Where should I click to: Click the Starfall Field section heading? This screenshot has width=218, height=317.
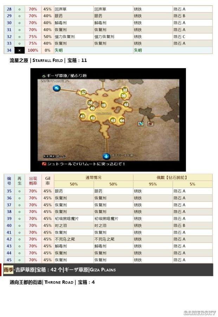[48, 60]
